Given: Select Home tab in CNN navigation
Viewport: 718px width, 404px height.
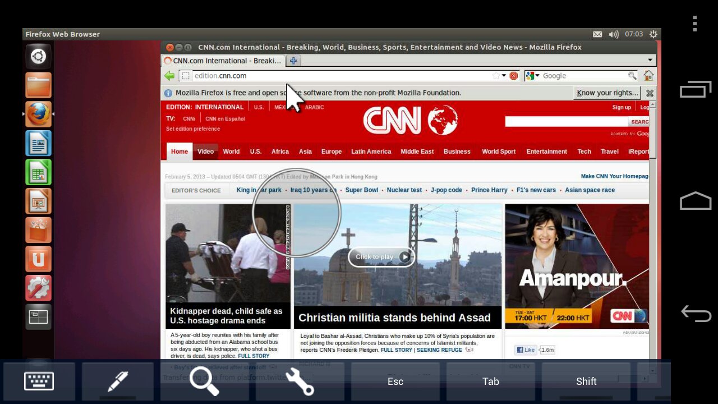Looking at the screenshot, I should coord(179,151).
